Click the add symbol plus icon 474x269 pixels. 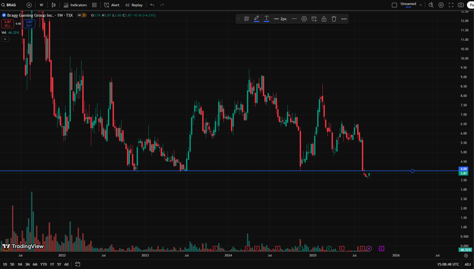tap(29, 5)
